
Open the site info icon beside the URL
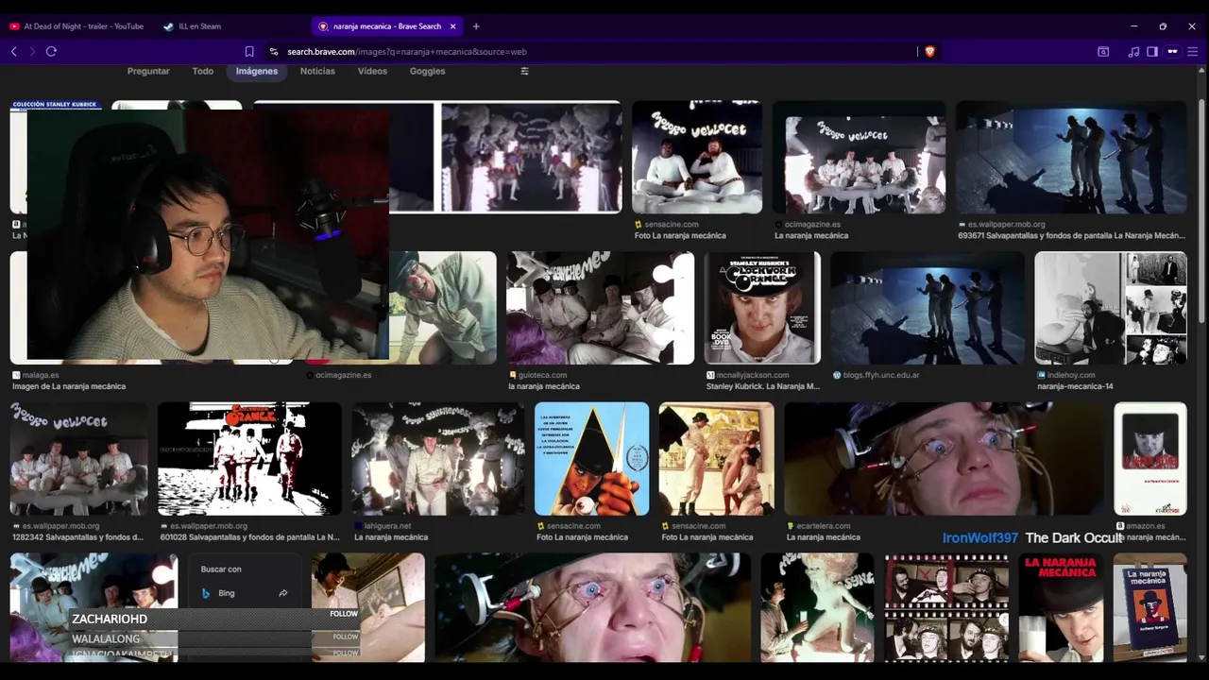coord(274,52)
